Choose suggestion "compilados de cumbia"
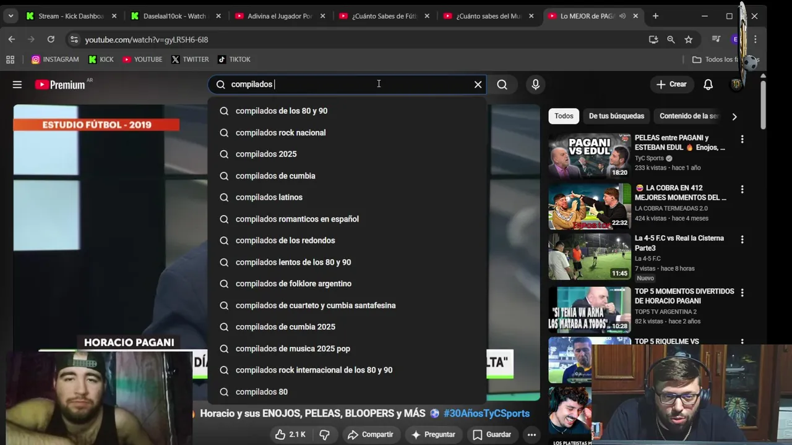 pyautogui.click(x=347, y=176)
